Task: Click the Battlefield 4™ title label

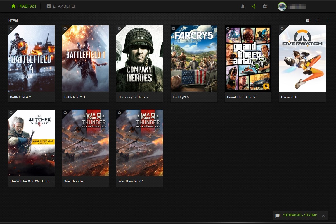Action: point(21,97)
